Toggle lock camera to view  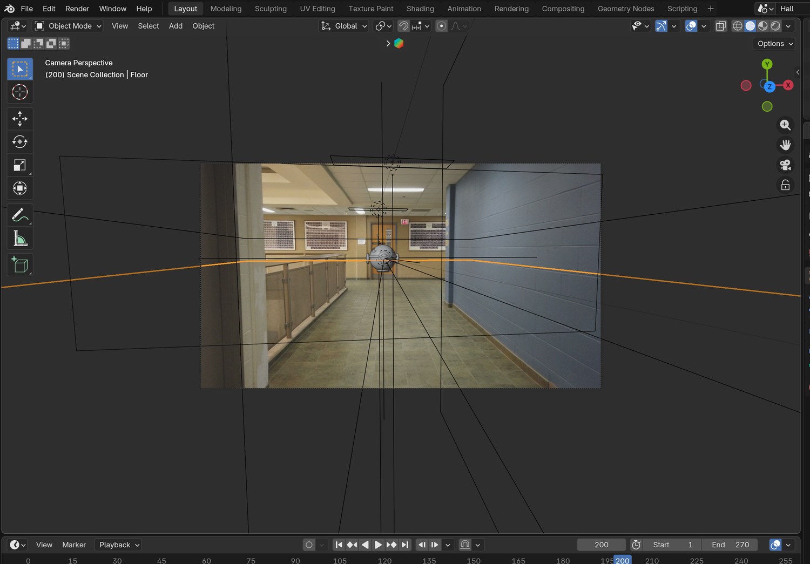785,185
